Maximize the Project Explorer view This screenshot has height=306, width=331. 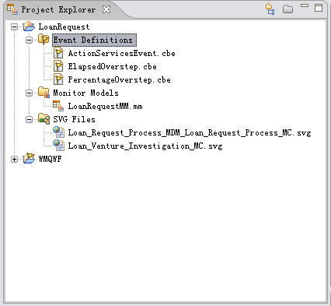coord(319,8)
